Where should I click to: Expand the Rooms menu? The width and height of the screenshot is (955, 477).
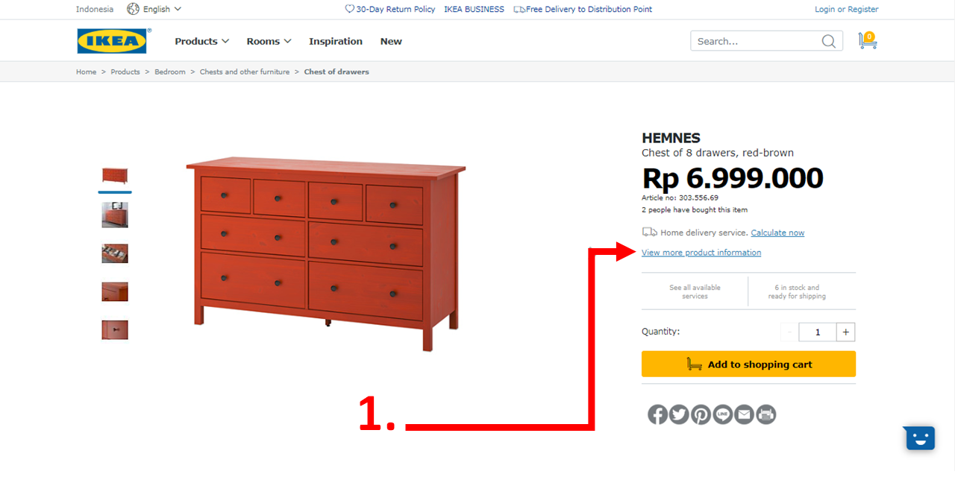[269, 41]
